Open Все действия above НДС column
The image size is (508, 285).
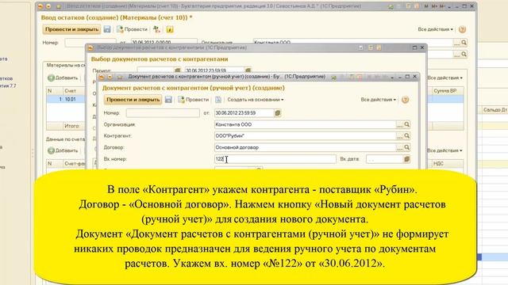(444, 150)
